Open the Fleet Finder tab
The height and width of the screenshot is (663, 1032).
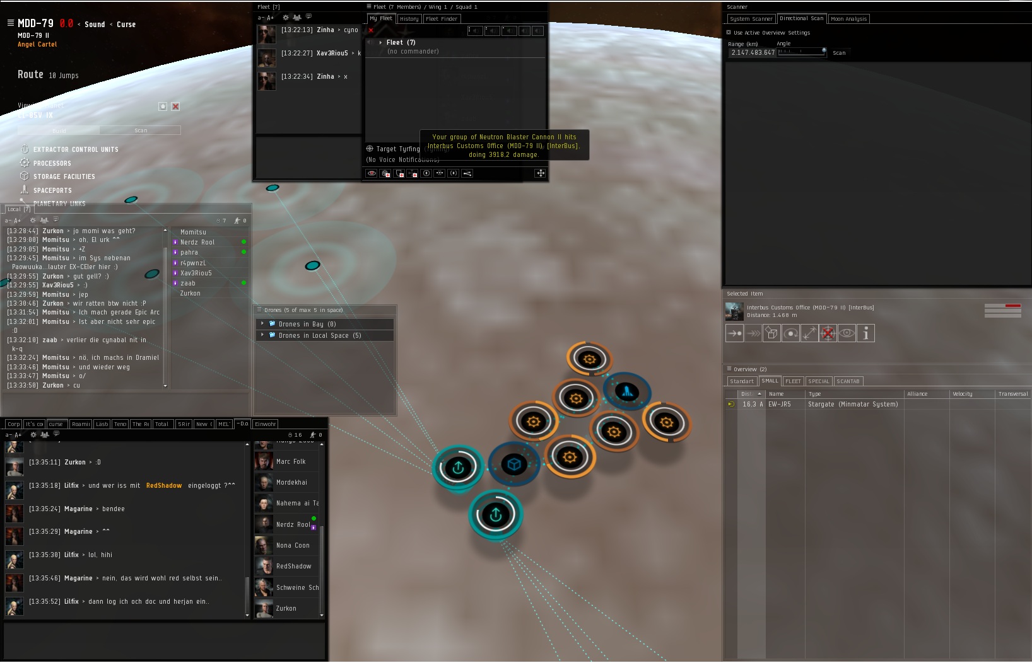point(442,19)
